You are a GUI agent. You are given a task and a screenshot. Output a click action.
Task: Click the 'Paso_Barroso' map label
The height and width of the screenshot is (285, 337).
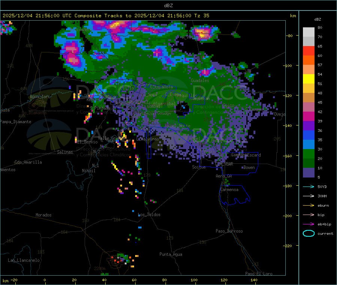pyautogui.click(x=229, y=231)
